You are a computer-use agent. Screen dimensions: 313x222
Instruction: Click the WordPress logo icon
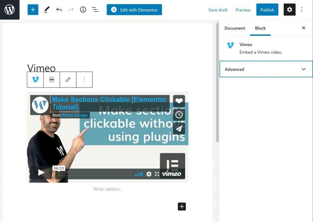pyautogui.click(x=9, y=10)
